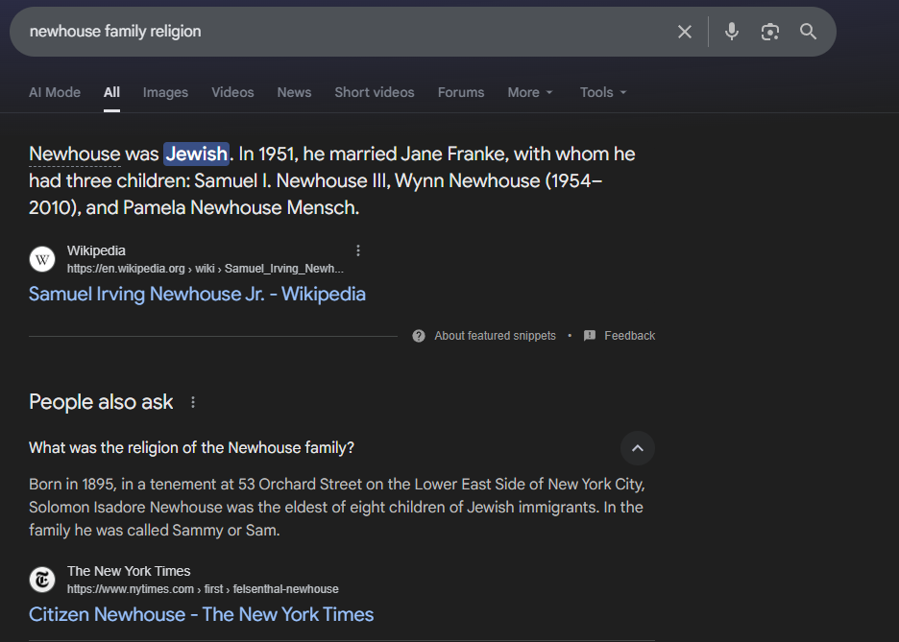Open the Images tab
899x642 pixels.
(165, 92)
